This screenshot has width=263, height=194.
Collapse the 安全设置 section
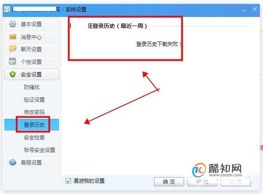click(x=32, y=74)
